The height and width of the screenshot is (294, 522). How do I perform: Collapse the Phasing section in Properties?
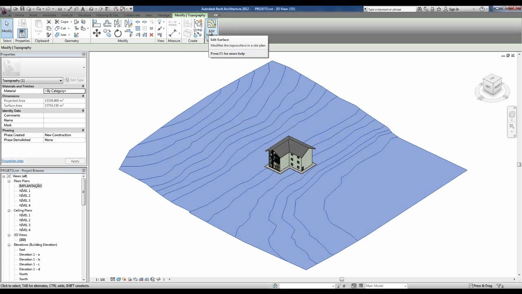coord(83,130)
